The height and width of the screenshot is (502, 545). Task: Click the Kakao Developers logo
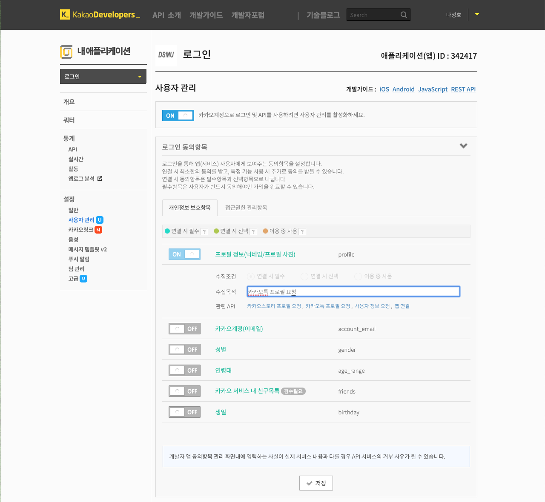pyautogui.click(x=100, y=14)
